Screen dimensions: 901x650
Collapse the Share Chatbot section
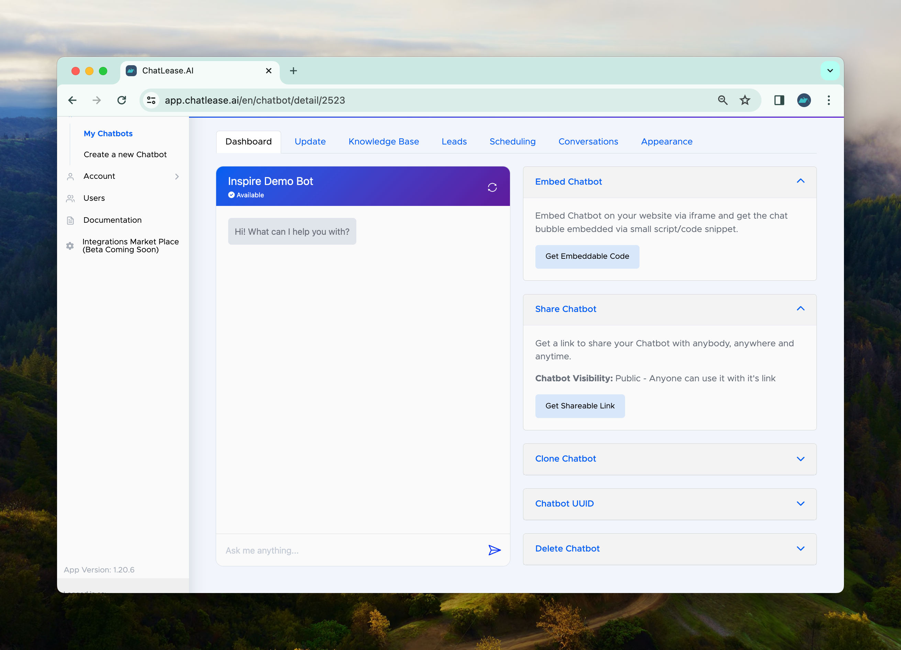click(801, 309)
